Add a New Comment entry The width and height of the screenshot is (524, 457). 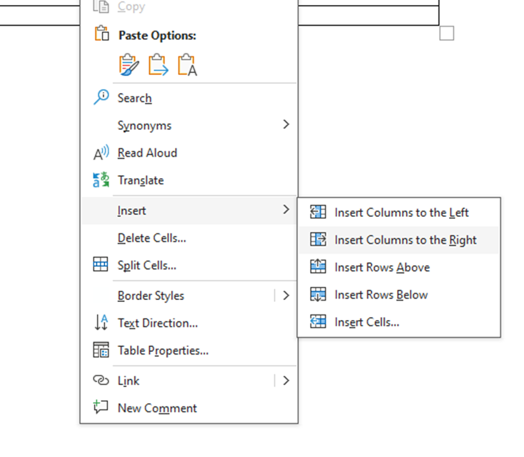click(189, 408)
